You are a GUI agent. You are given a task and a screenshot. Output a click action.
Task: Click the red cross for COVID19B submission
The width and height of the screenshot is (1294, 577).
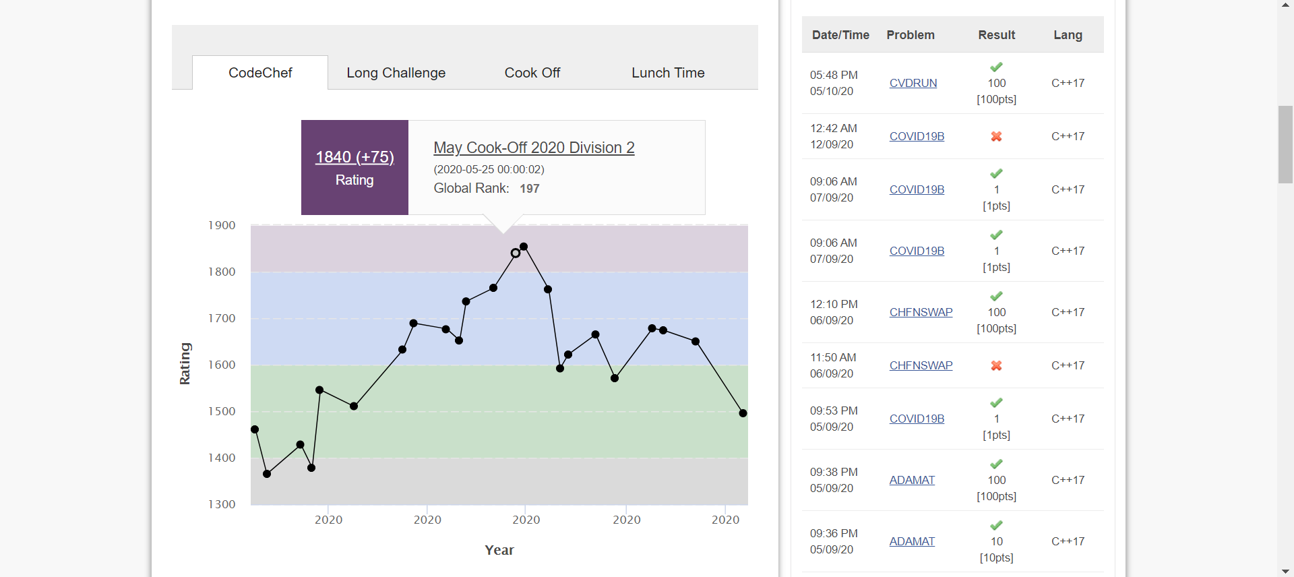click(996, 136)
